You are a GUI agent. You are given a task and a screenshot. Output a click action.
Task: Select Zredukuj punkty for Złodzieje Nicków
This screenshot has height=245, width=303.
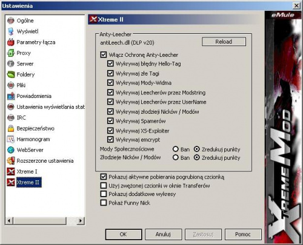tap(197, 157)
